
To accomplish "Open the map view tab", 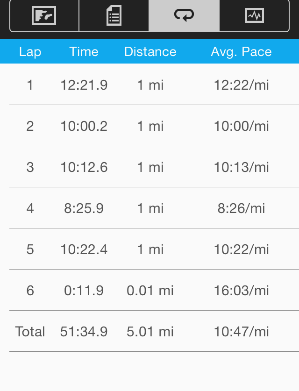I will point(44,16).
